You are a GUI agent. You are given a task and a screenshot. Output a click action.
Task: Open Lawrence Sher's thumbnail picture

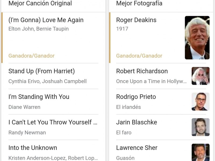(200, 152)
